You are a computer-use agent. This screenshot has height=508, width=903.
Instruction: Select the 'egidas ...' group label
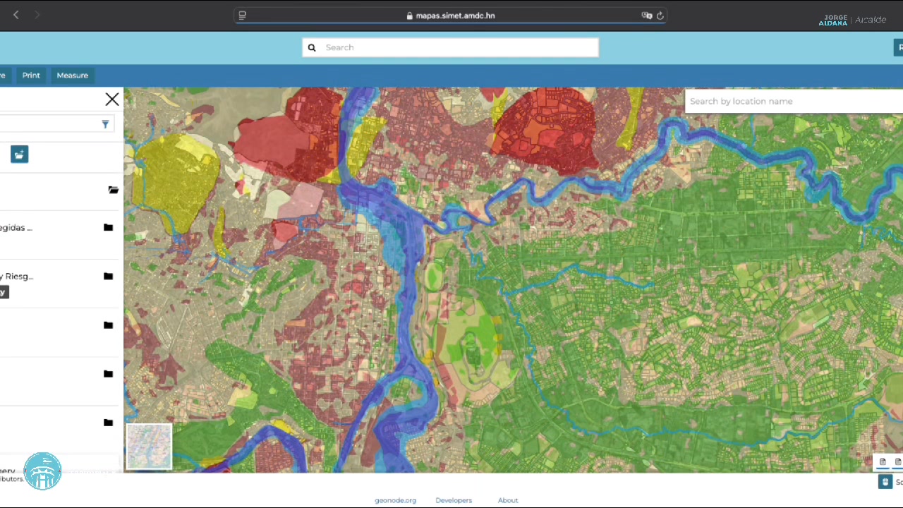pos(16,227)
